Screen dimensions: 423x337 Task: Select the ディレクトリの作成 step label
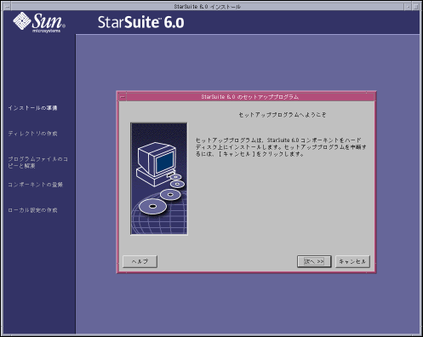(32, 134)
